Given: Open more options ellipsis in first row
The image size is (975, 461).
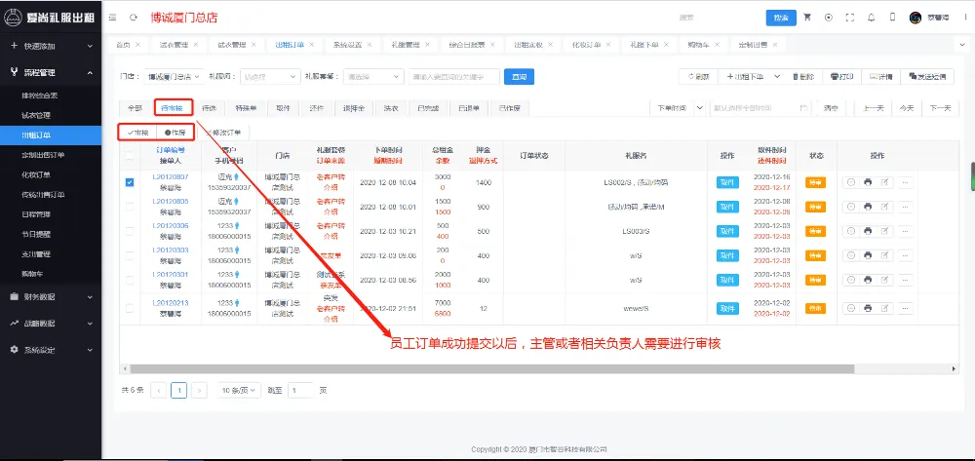Looking at the screenshot, I should (x=906, y=181).
